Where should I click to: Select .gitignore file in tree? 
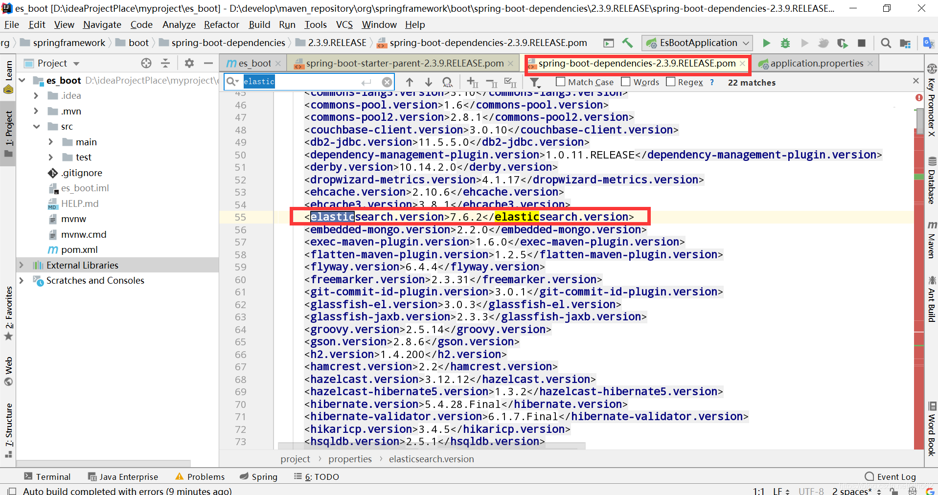[x=81, y=173]
